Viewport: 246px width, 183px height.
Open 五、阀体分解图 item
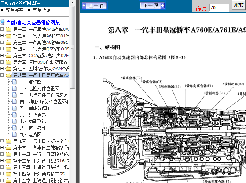(35, 108)
